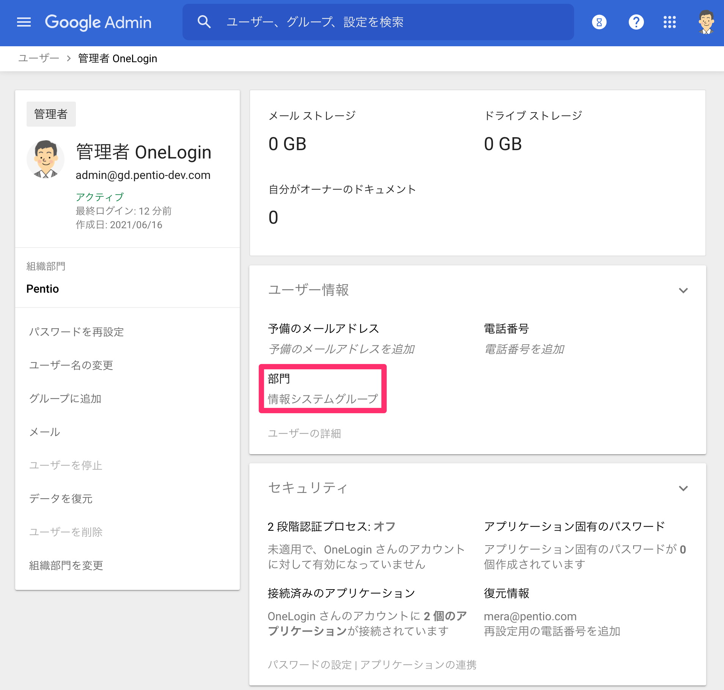The image size is (724, 690).
Task: Open ユーザー情報 section heading
Action: pyautogui.click(x=308, y=290)
